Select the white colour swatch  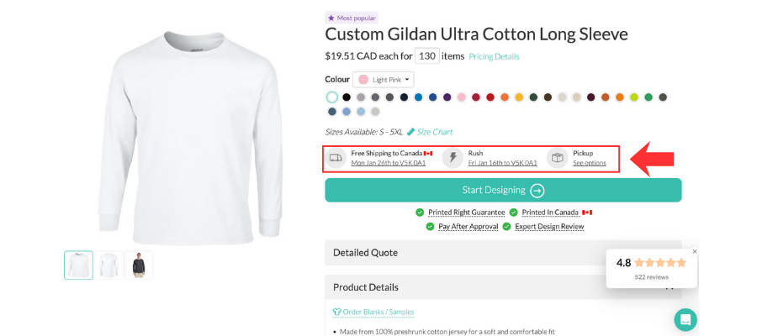[332, 97]
